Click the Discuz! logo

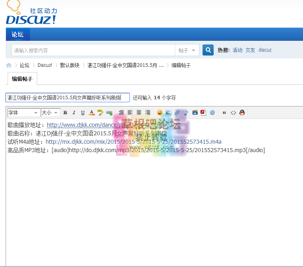(x=31, y=12)
